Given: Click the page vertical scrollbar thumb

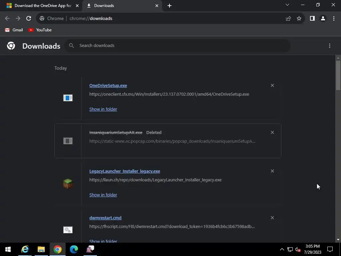Looking at the screenshot, I should 338,76.
